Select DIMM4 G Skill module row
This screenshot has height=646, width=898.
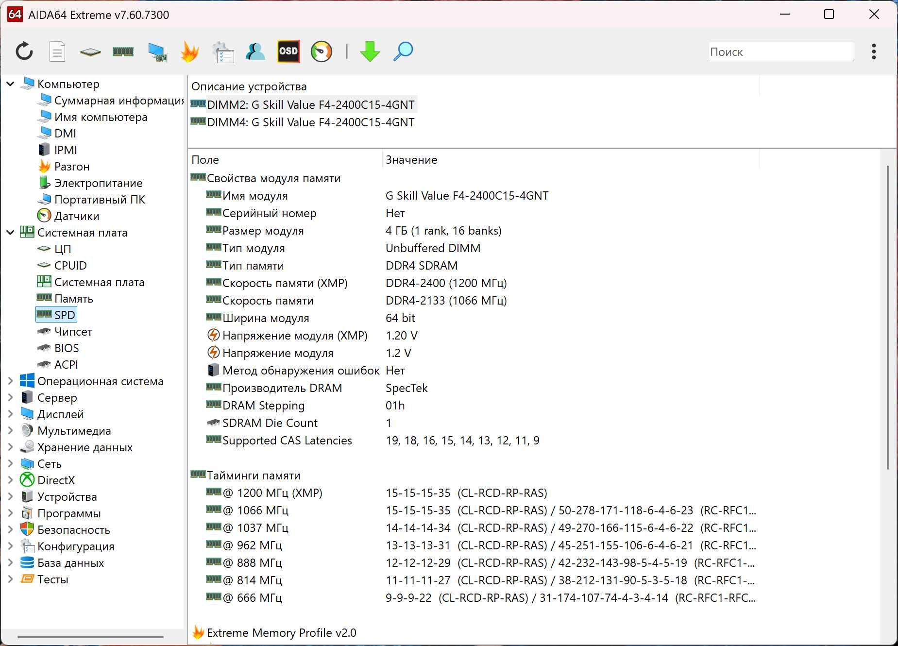point(303,122)
